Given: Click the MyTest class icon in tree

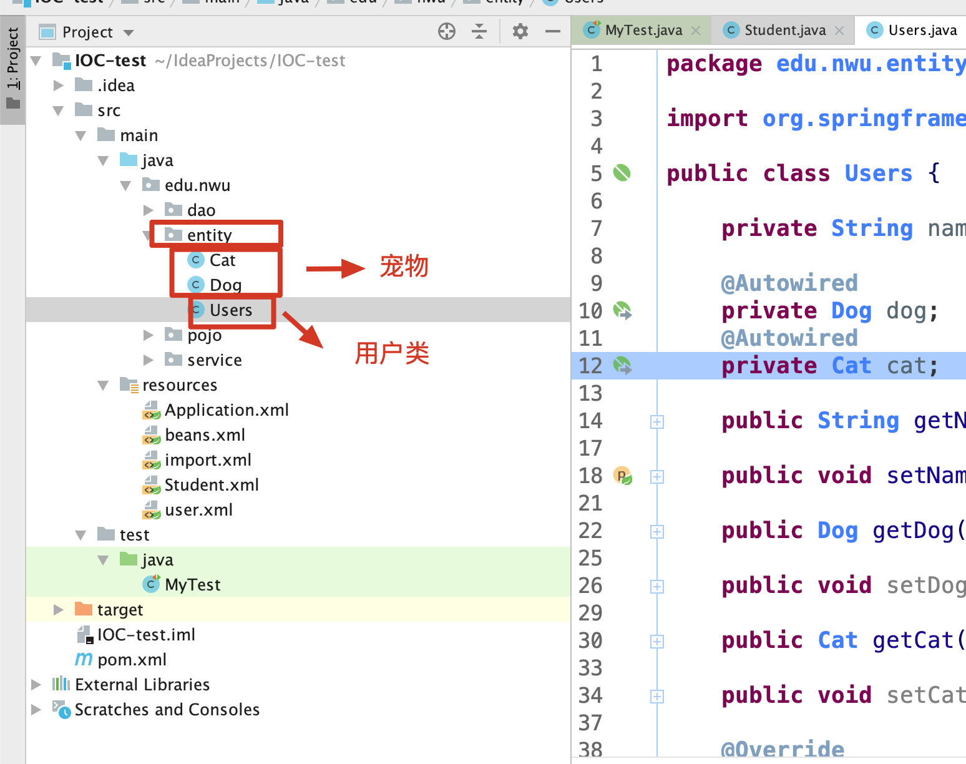Looking at the screenshot, I should [x=151, y=584].
